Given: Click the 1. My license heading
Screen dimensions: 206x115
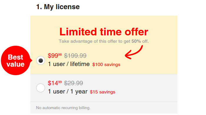Looking at the screenshot, I should coord(58,7).
